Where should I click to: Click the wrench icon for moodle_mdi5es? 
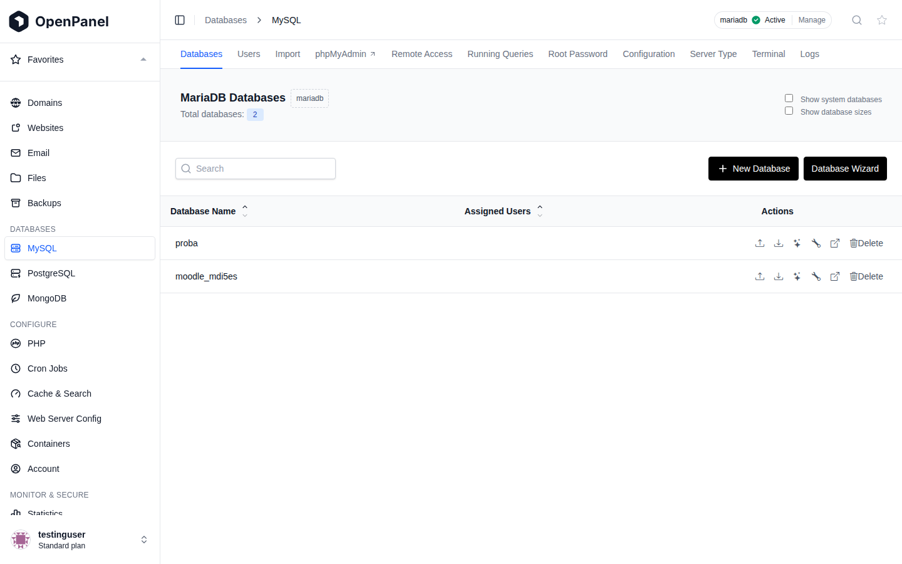[816, 276]
